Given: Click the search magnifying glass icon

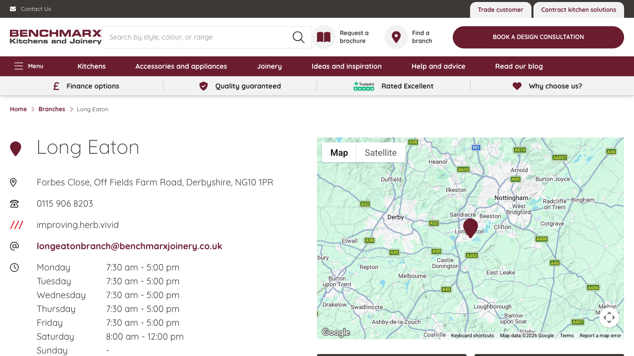Looking at the screenshot, I should (x=298, y=37).
